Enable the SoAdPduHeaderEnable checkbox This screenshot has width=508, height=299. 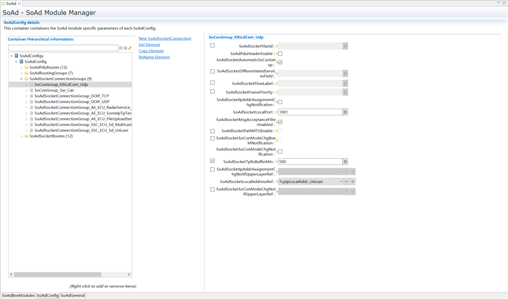(280, 54)
